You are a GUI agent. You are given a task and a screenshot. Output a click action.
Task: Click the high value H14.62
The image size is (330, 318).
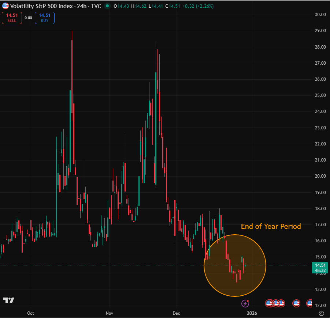(x=139, y=6)
